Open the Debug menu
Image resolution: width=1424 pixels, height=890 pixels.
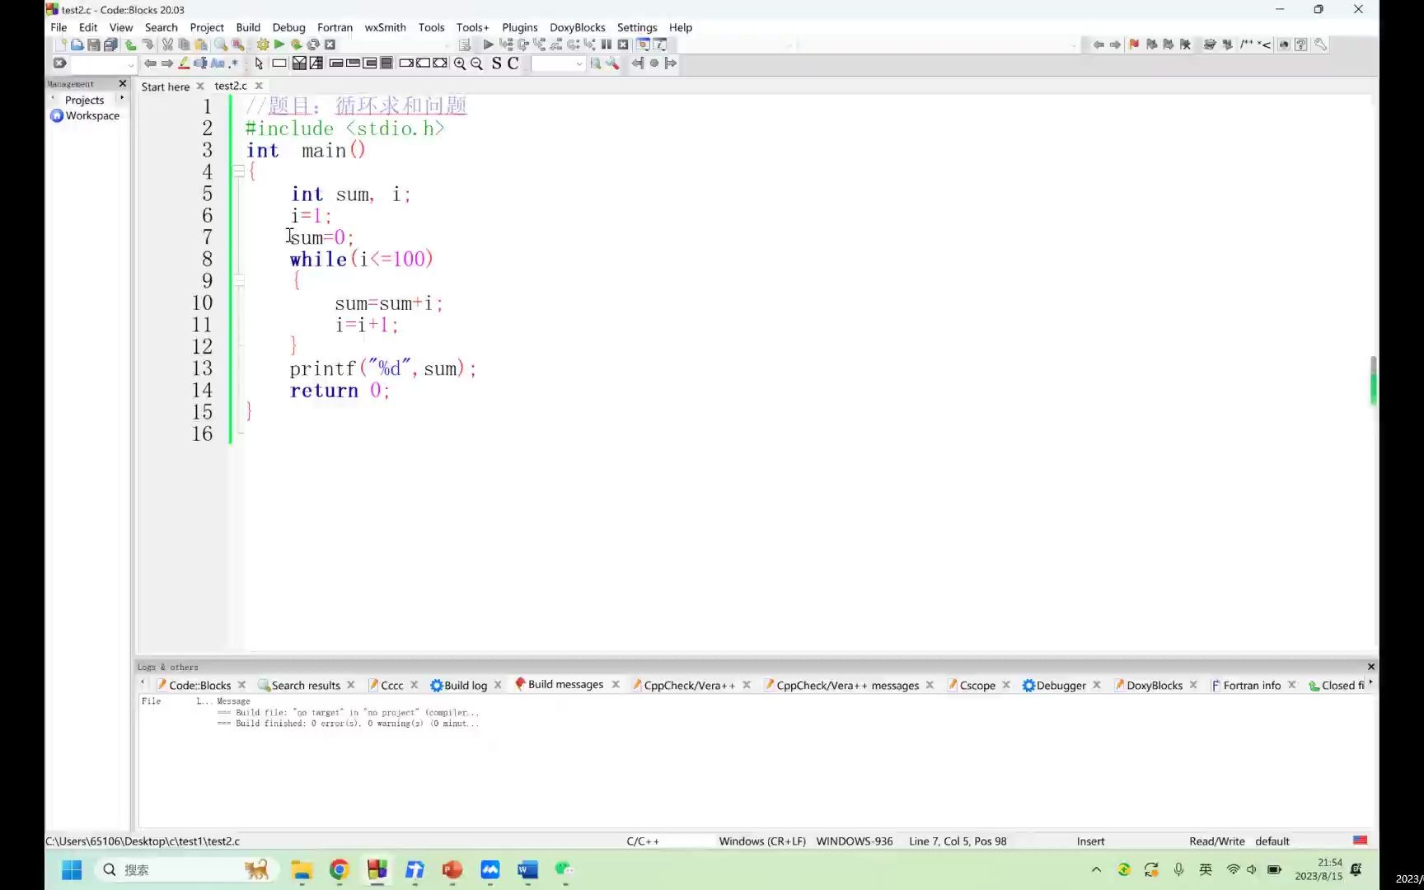pyautogui.click(x=288, y=27)
